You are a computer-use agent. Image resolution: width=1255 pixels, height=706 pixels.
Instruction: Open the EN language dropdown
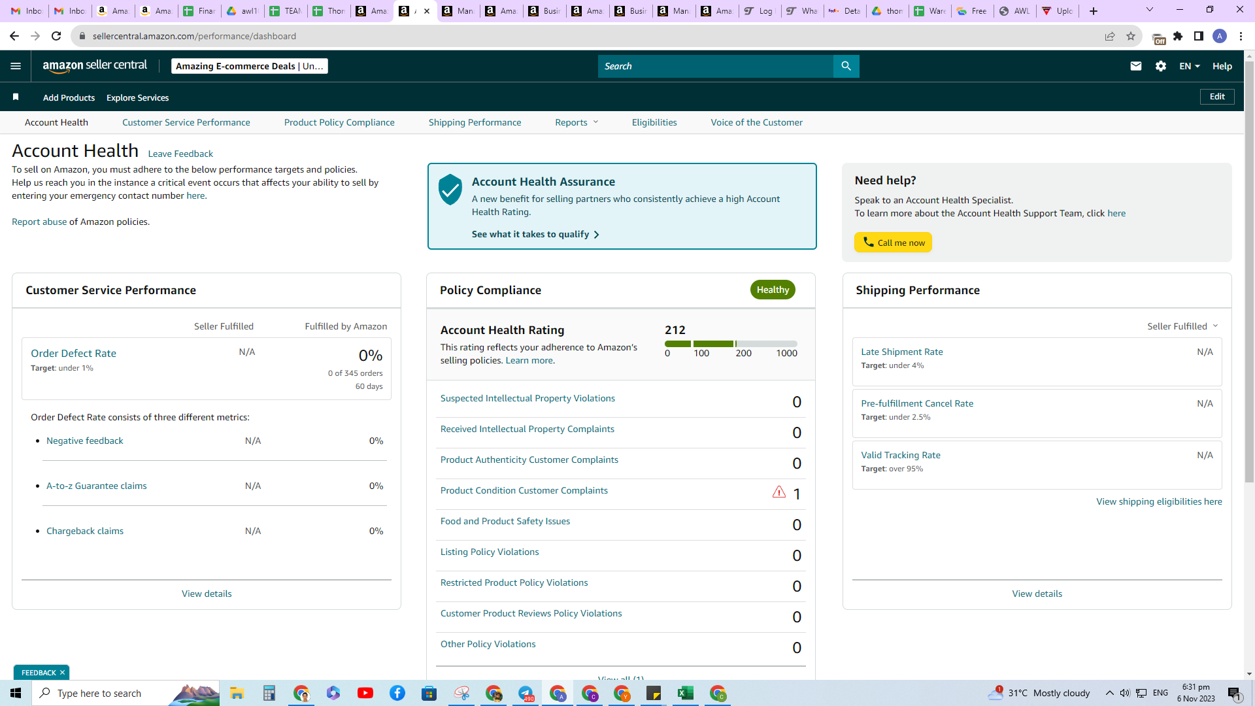pos(1190,66)
